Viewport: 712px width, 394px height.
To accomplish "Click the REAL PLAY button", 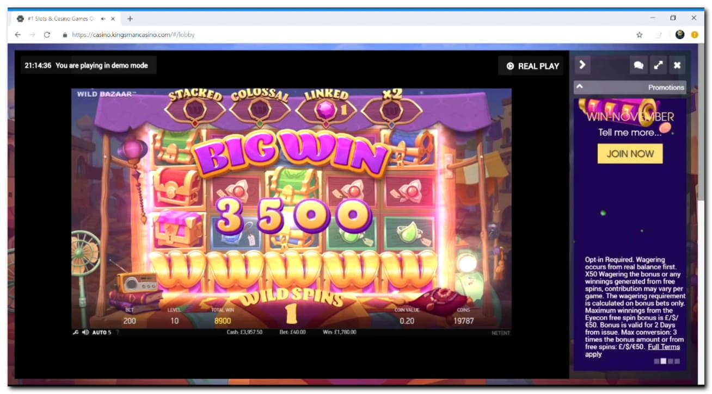I will point(532,66).
